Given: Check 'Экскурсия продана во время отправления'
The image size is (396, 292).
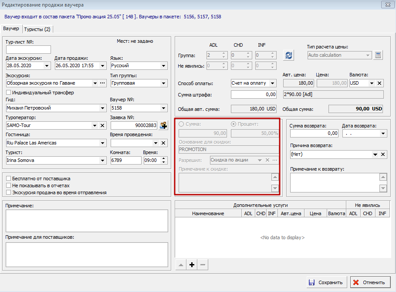Looking at the screenshot, I should (8, 192).
